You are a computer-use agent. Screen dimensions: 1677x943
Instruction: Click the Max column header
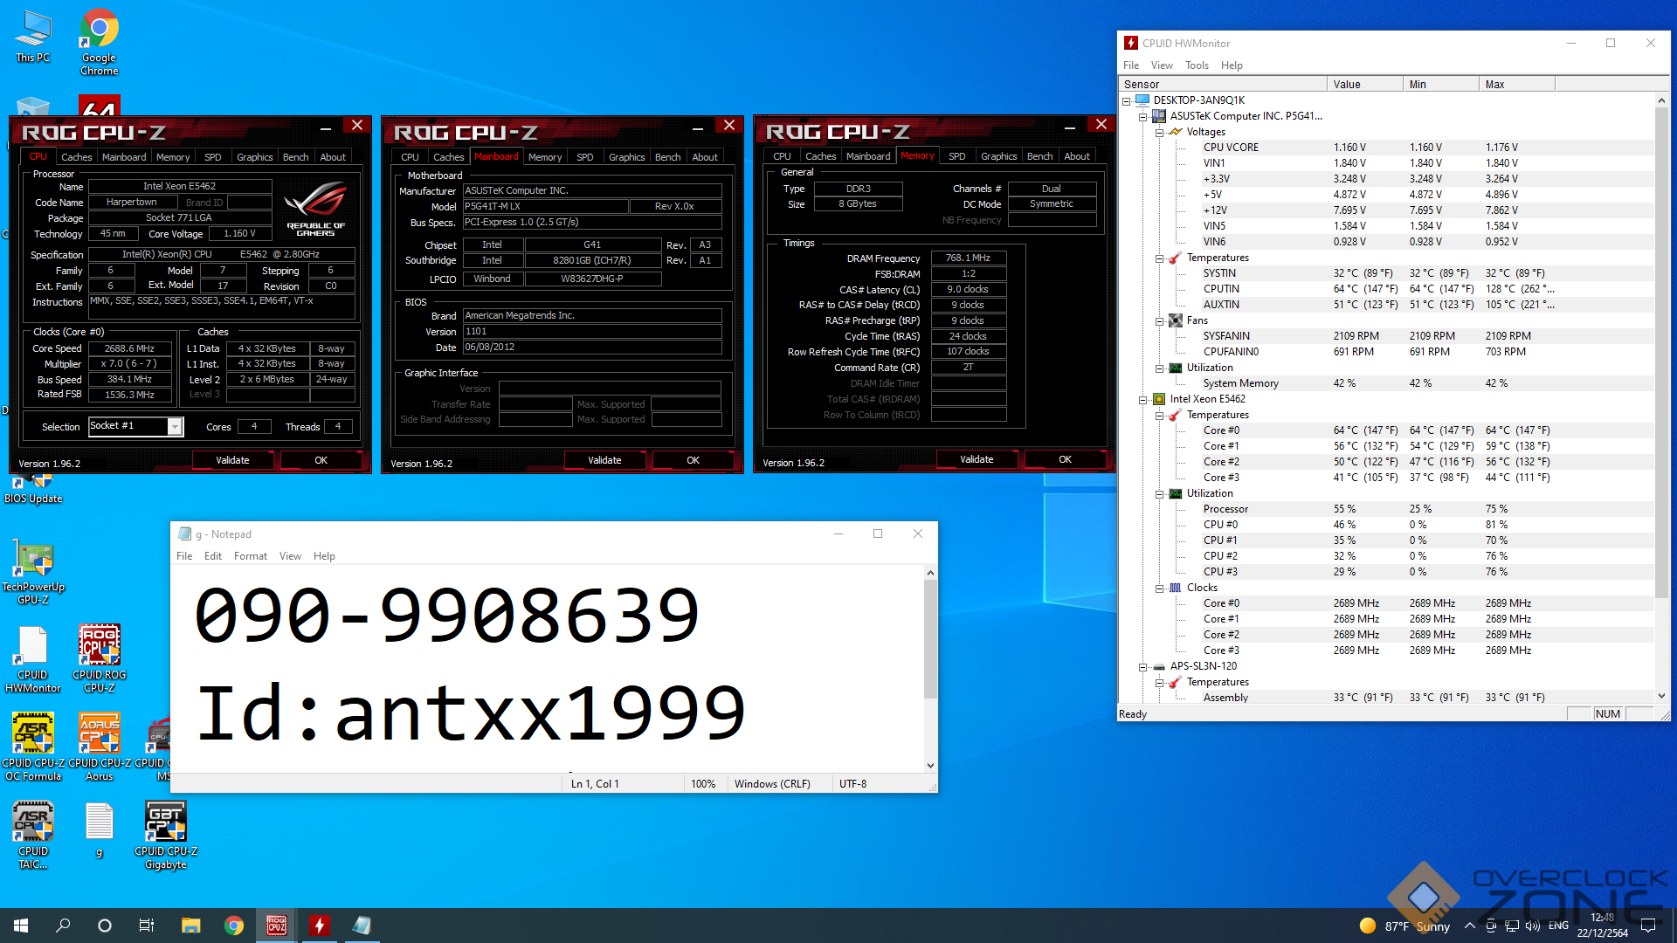(1518, 85)
